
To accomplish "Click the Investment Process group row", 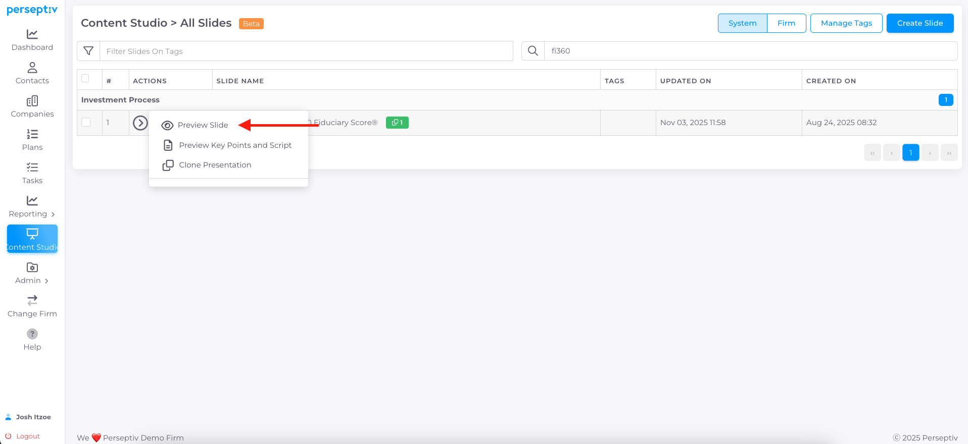I will (x=517, y=100).
